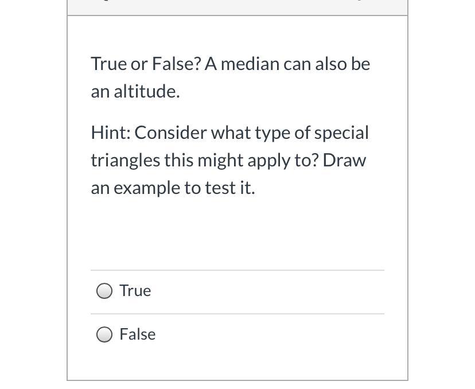Select the False radio button
The width and height of the screenshot is (475, 389).
tap(104, 334)
